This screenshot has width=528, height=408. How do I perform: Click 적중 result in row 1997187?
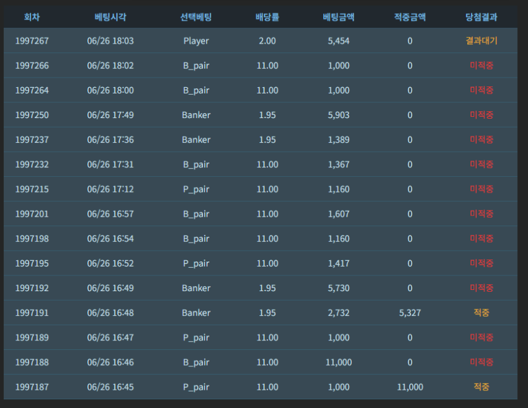tap(481, 387)
